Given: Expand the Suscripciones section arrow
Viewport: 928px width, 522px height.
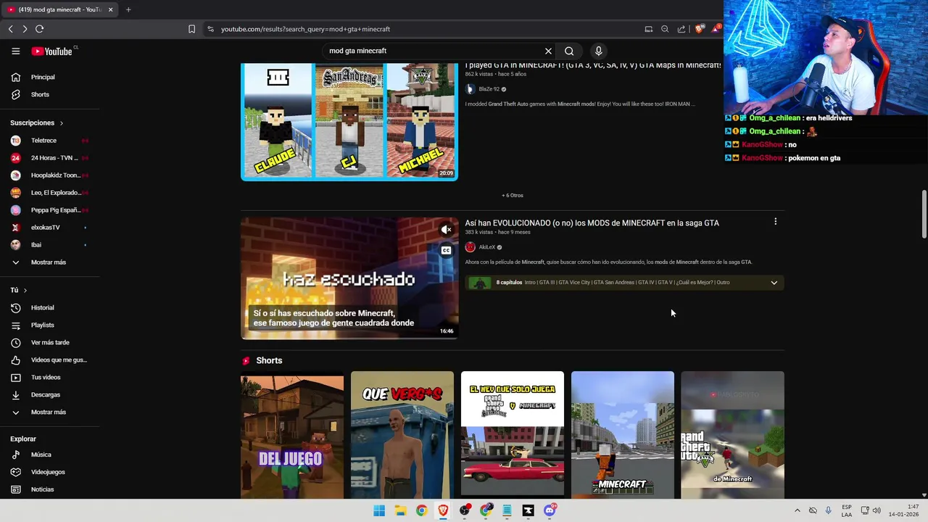Looking at the screenshot, I should pos(62,123).
